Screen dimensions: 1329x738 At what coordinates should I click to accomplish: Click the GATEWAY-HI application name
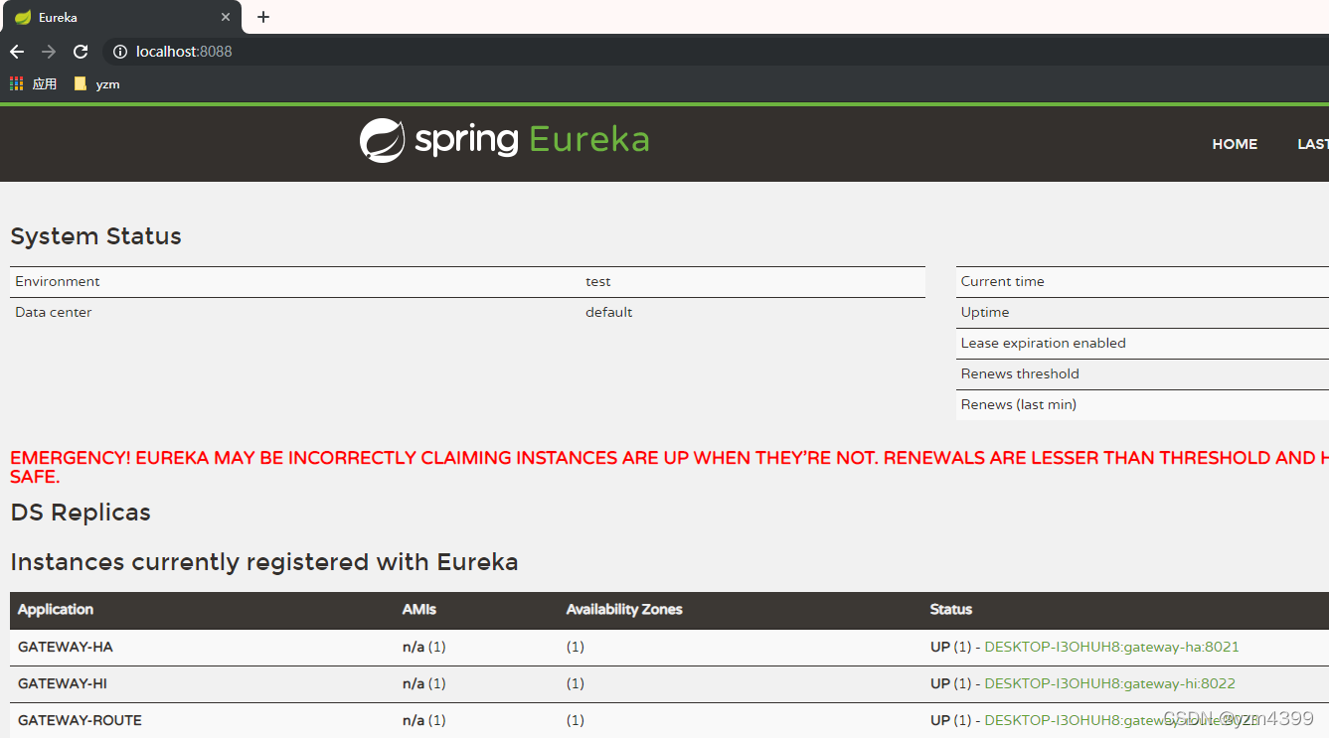(63, 683)
